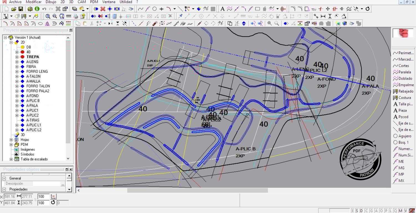Click the D indicator in status bar
Viewport: 416px width, 213px height.
coord(362,211)
